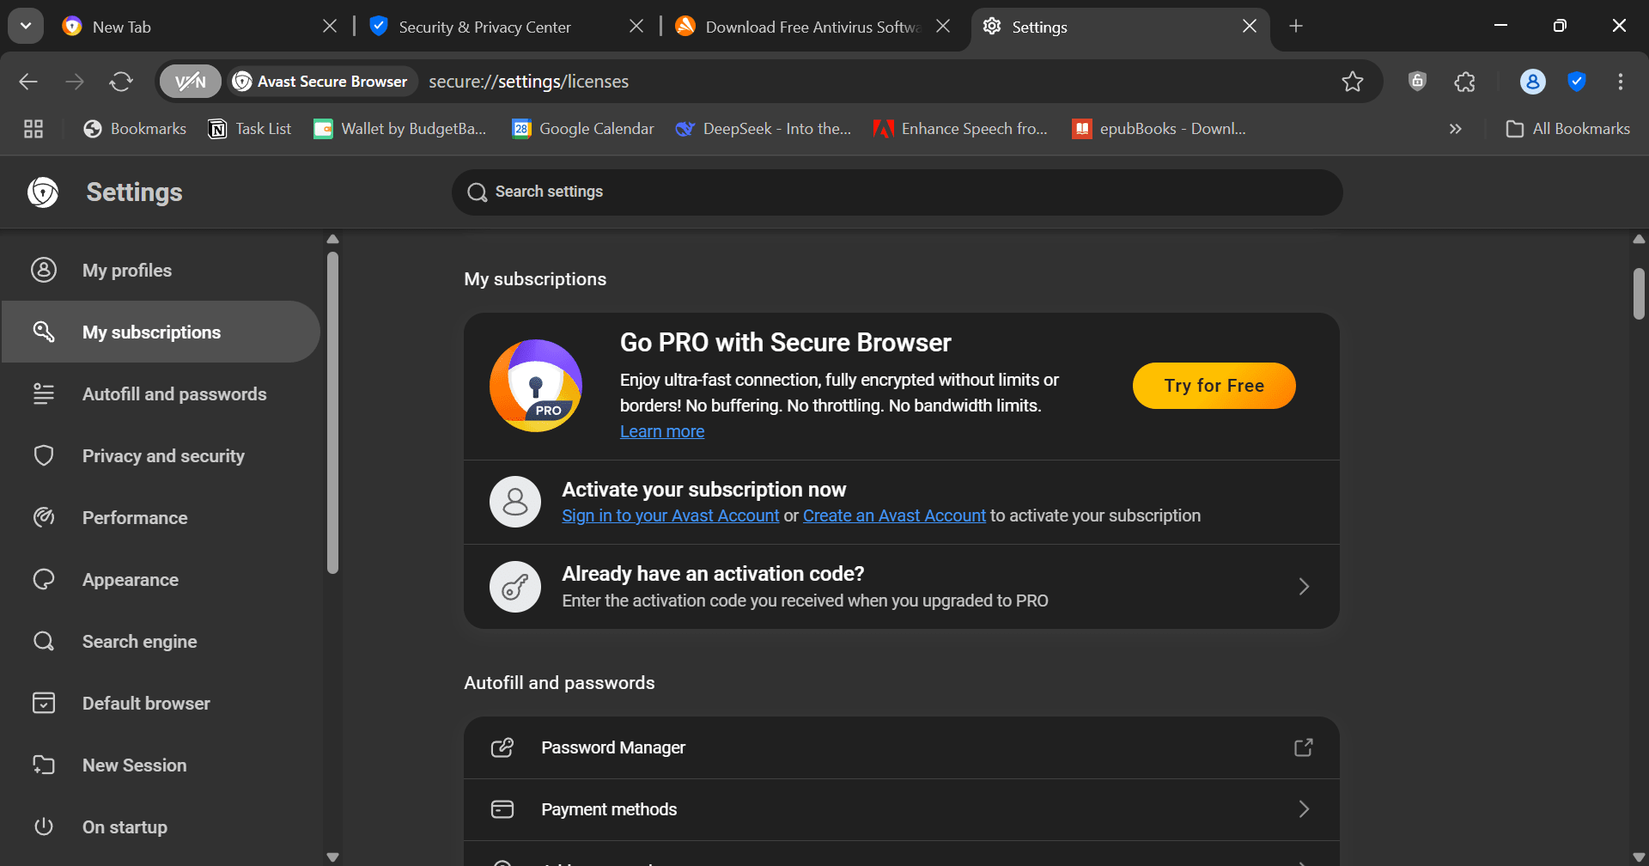Click the Secure Browser PRO logo

pos(536,386)
